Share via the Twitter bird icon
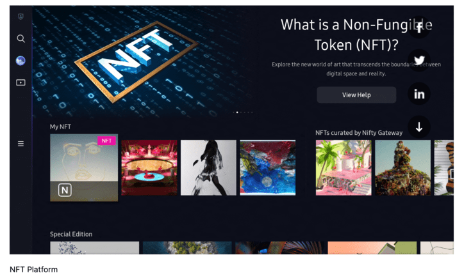 419,61
